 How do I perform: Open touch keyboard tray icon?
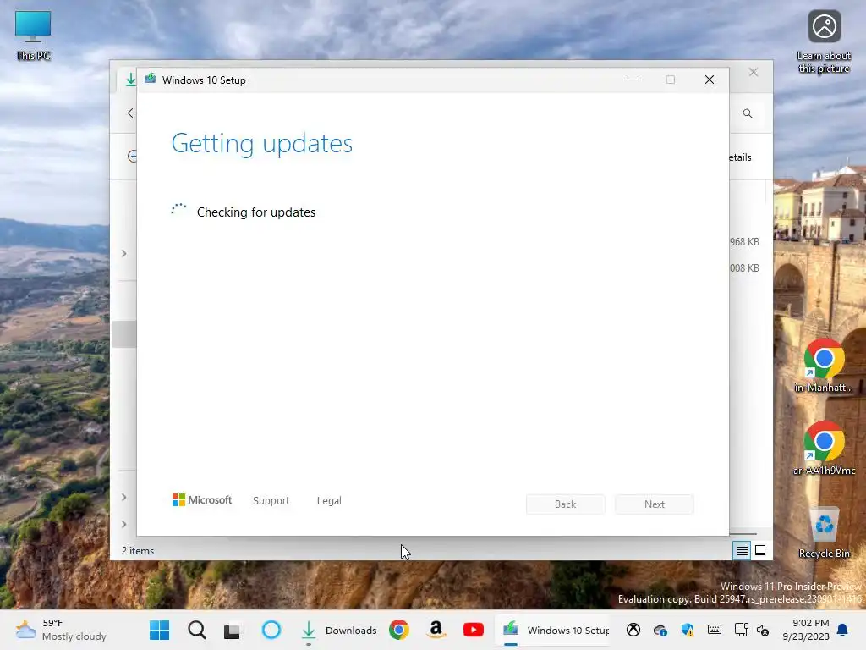click(x=714, y=630)
